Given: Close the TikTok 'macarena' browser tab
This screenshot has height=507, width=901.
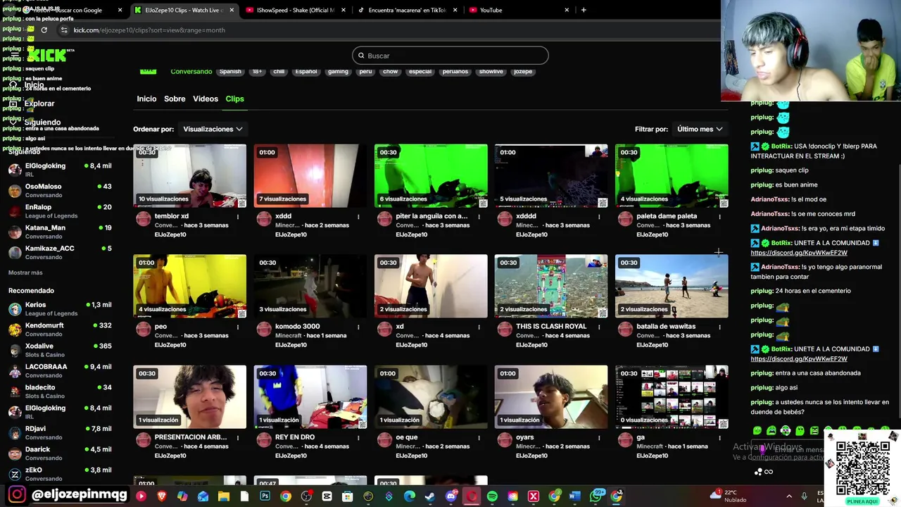Looking at the screenshot, I should coord(455,10).
